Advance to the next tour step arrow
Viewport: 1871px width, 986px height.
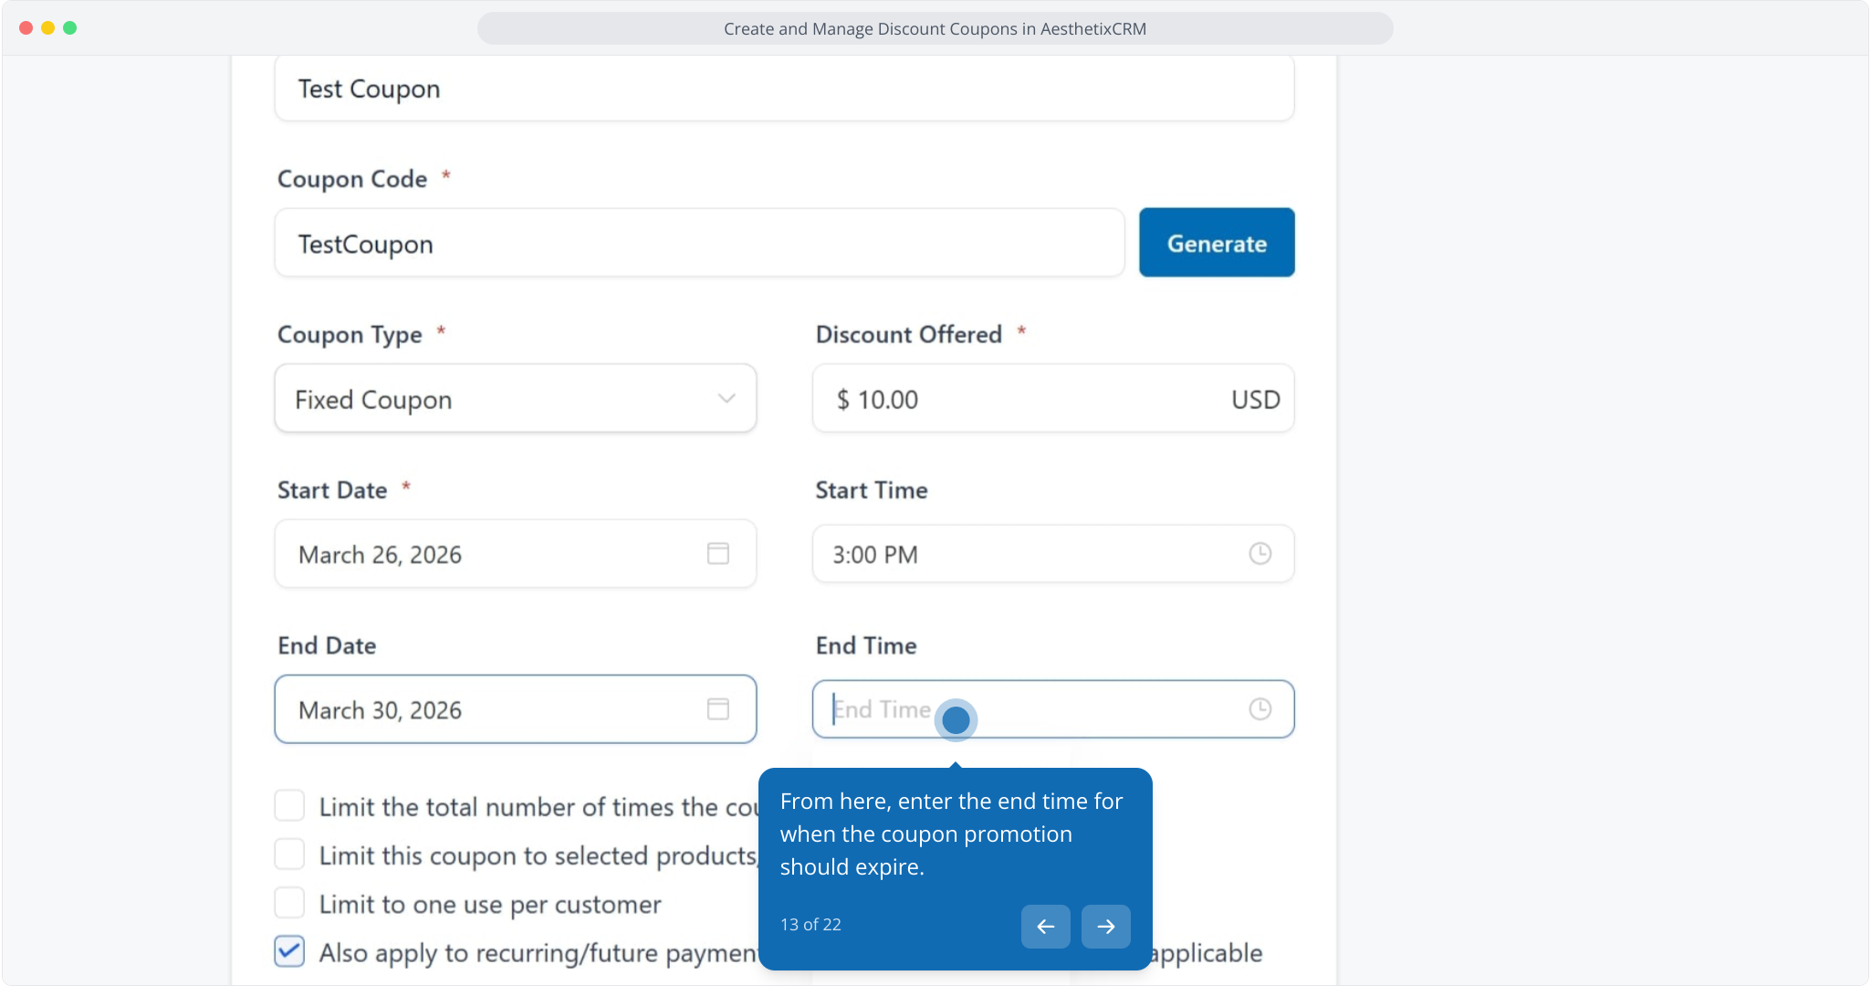point(1105,927)
